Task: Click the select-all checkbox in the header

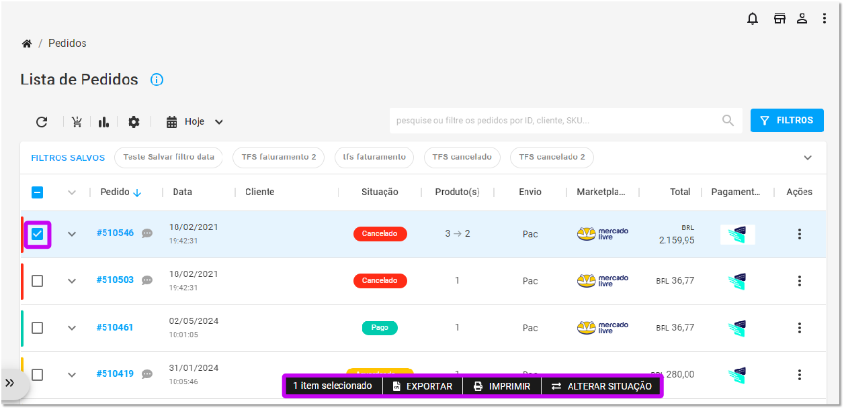Action: click(x=37, y=192)
